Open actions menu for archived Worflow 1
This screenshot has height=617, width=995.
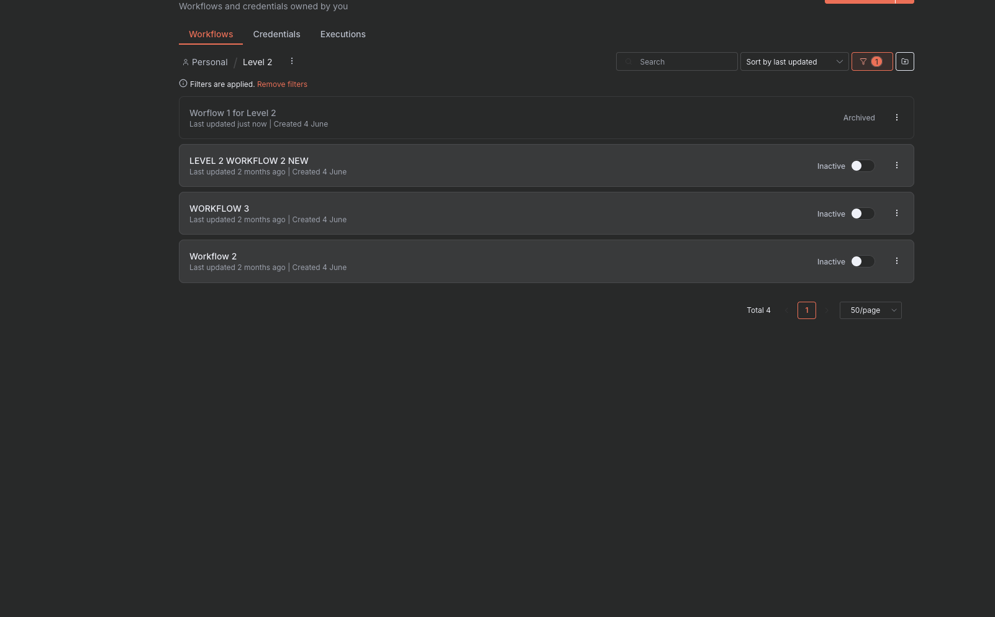[x=896, y=117]
